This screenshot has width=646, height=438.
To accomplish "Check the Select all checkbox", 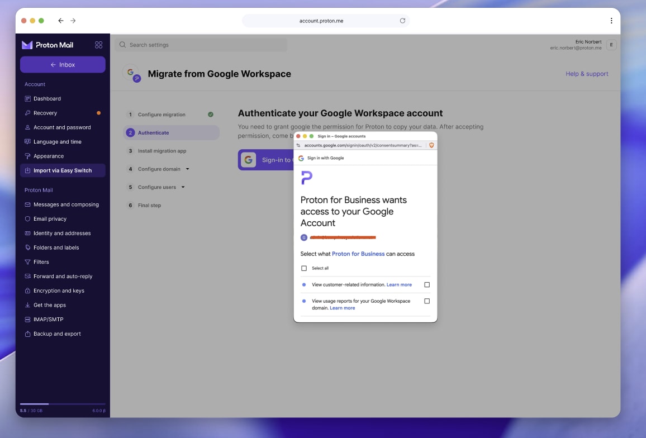I will [x=304, y=268].
